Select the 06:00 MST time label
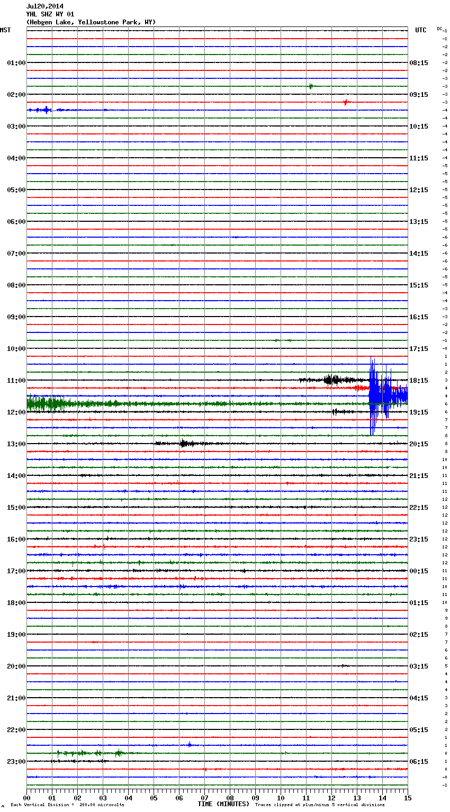Viewport: 450px width, 812px height. click(16, 222)
